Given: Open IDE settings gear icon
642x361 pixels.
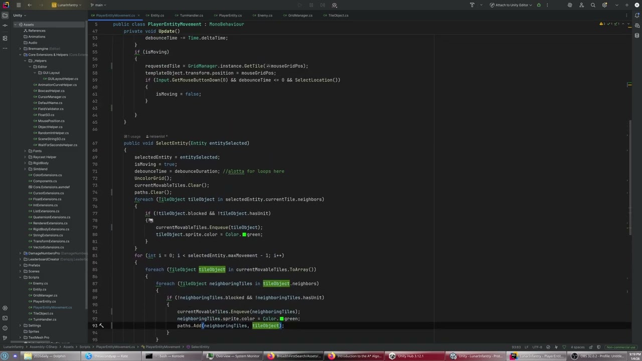Looking at the screenshot, I should 604,5.
